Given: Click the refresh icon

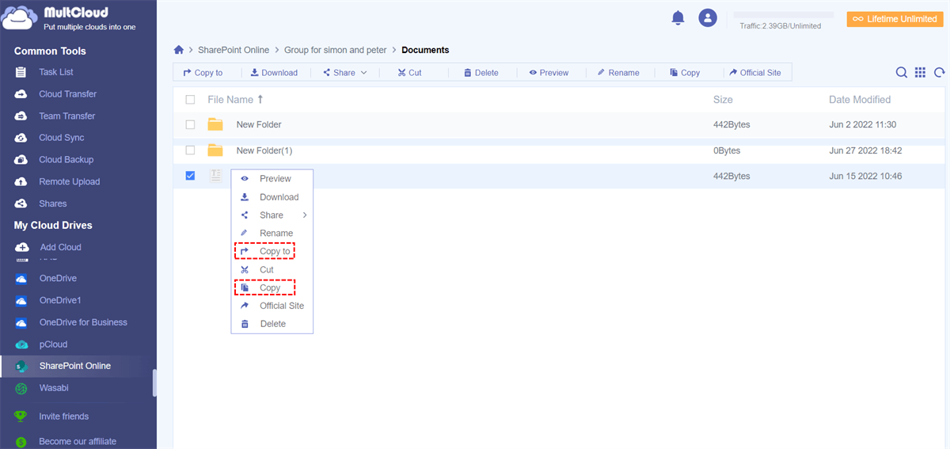Looking at the screenshot, I should click(x=939, y=72).
